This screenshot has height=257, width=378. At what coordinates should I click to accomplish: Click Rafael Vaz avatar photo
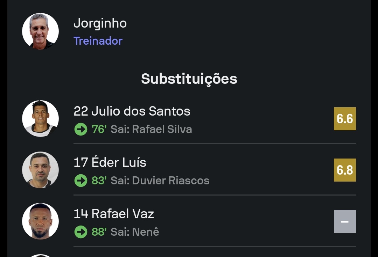coord(40,221)
